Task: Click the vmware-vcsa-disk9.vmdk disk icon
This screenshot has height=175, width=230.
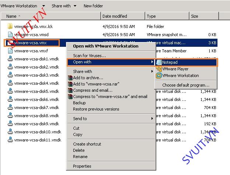Action: (x=10, y=123)
